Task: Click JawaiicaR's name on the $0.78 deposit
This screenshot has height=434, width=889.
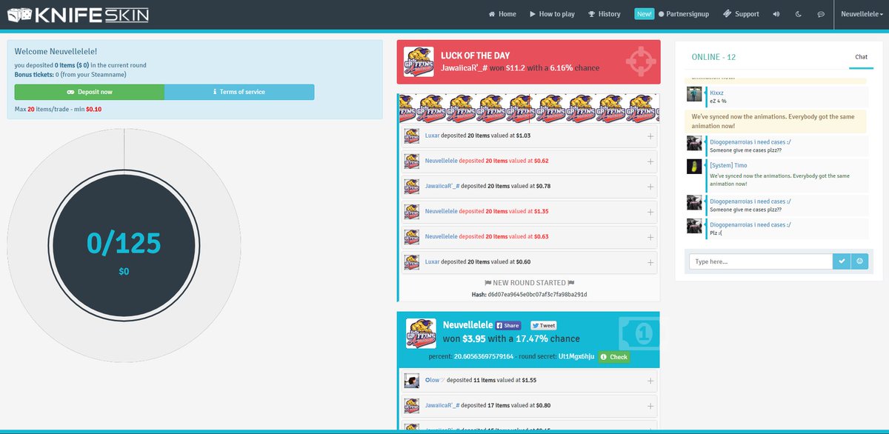Action: (x=442, y=187)
